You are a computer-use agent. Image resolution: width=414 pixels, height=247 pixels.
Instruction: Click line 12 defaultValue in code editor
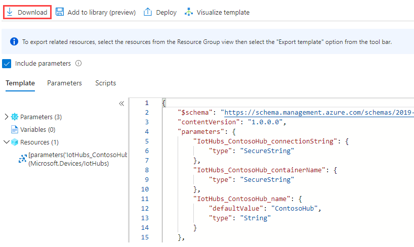236,208
